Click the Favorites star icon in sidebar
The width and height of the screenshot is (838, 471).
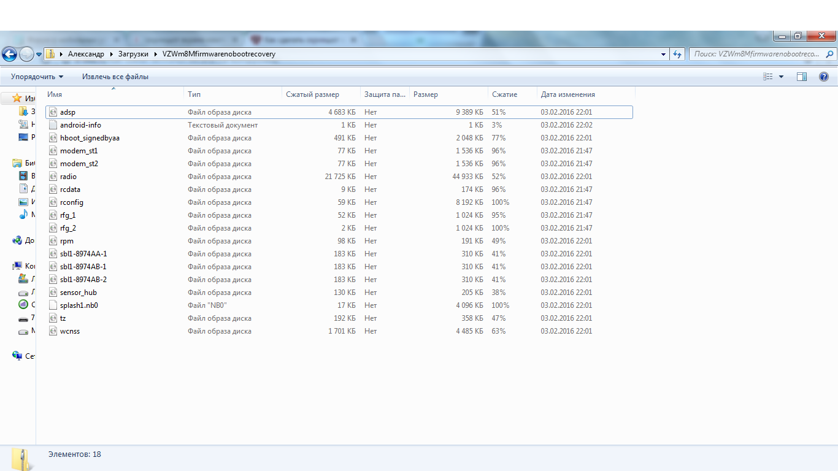17,98
